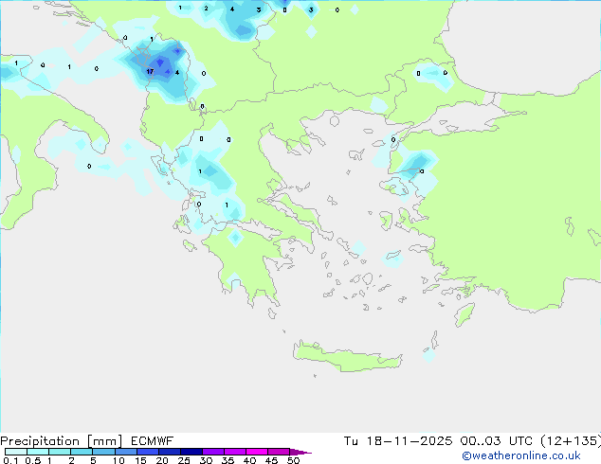This screenshot has height=464, width=601.
Task: Click the legend arrow tip above 50
Action: click(x=300, y=452)
